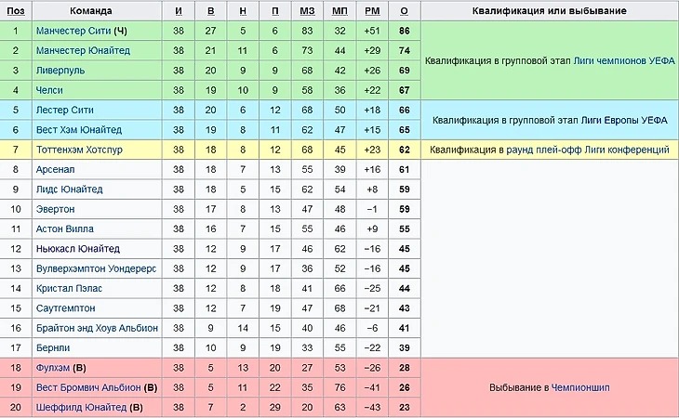This screenshot has height=418, width=679.
Task: Open the Лиги конференций link
Action: pyautogui.click(x=624, y=150)
